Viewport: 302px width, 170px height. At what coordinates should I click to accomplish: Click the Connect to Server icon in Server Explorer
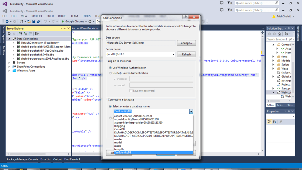coord(25,34)
